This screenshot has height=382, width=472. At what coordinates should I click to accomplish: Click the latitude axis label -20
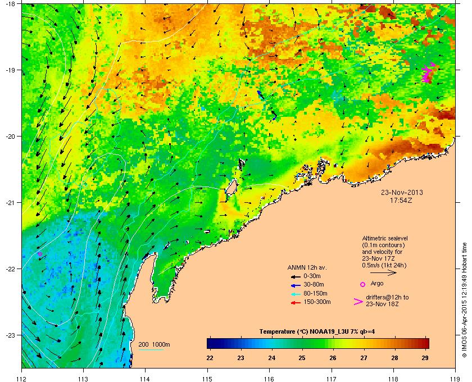[x=10, y=137]
